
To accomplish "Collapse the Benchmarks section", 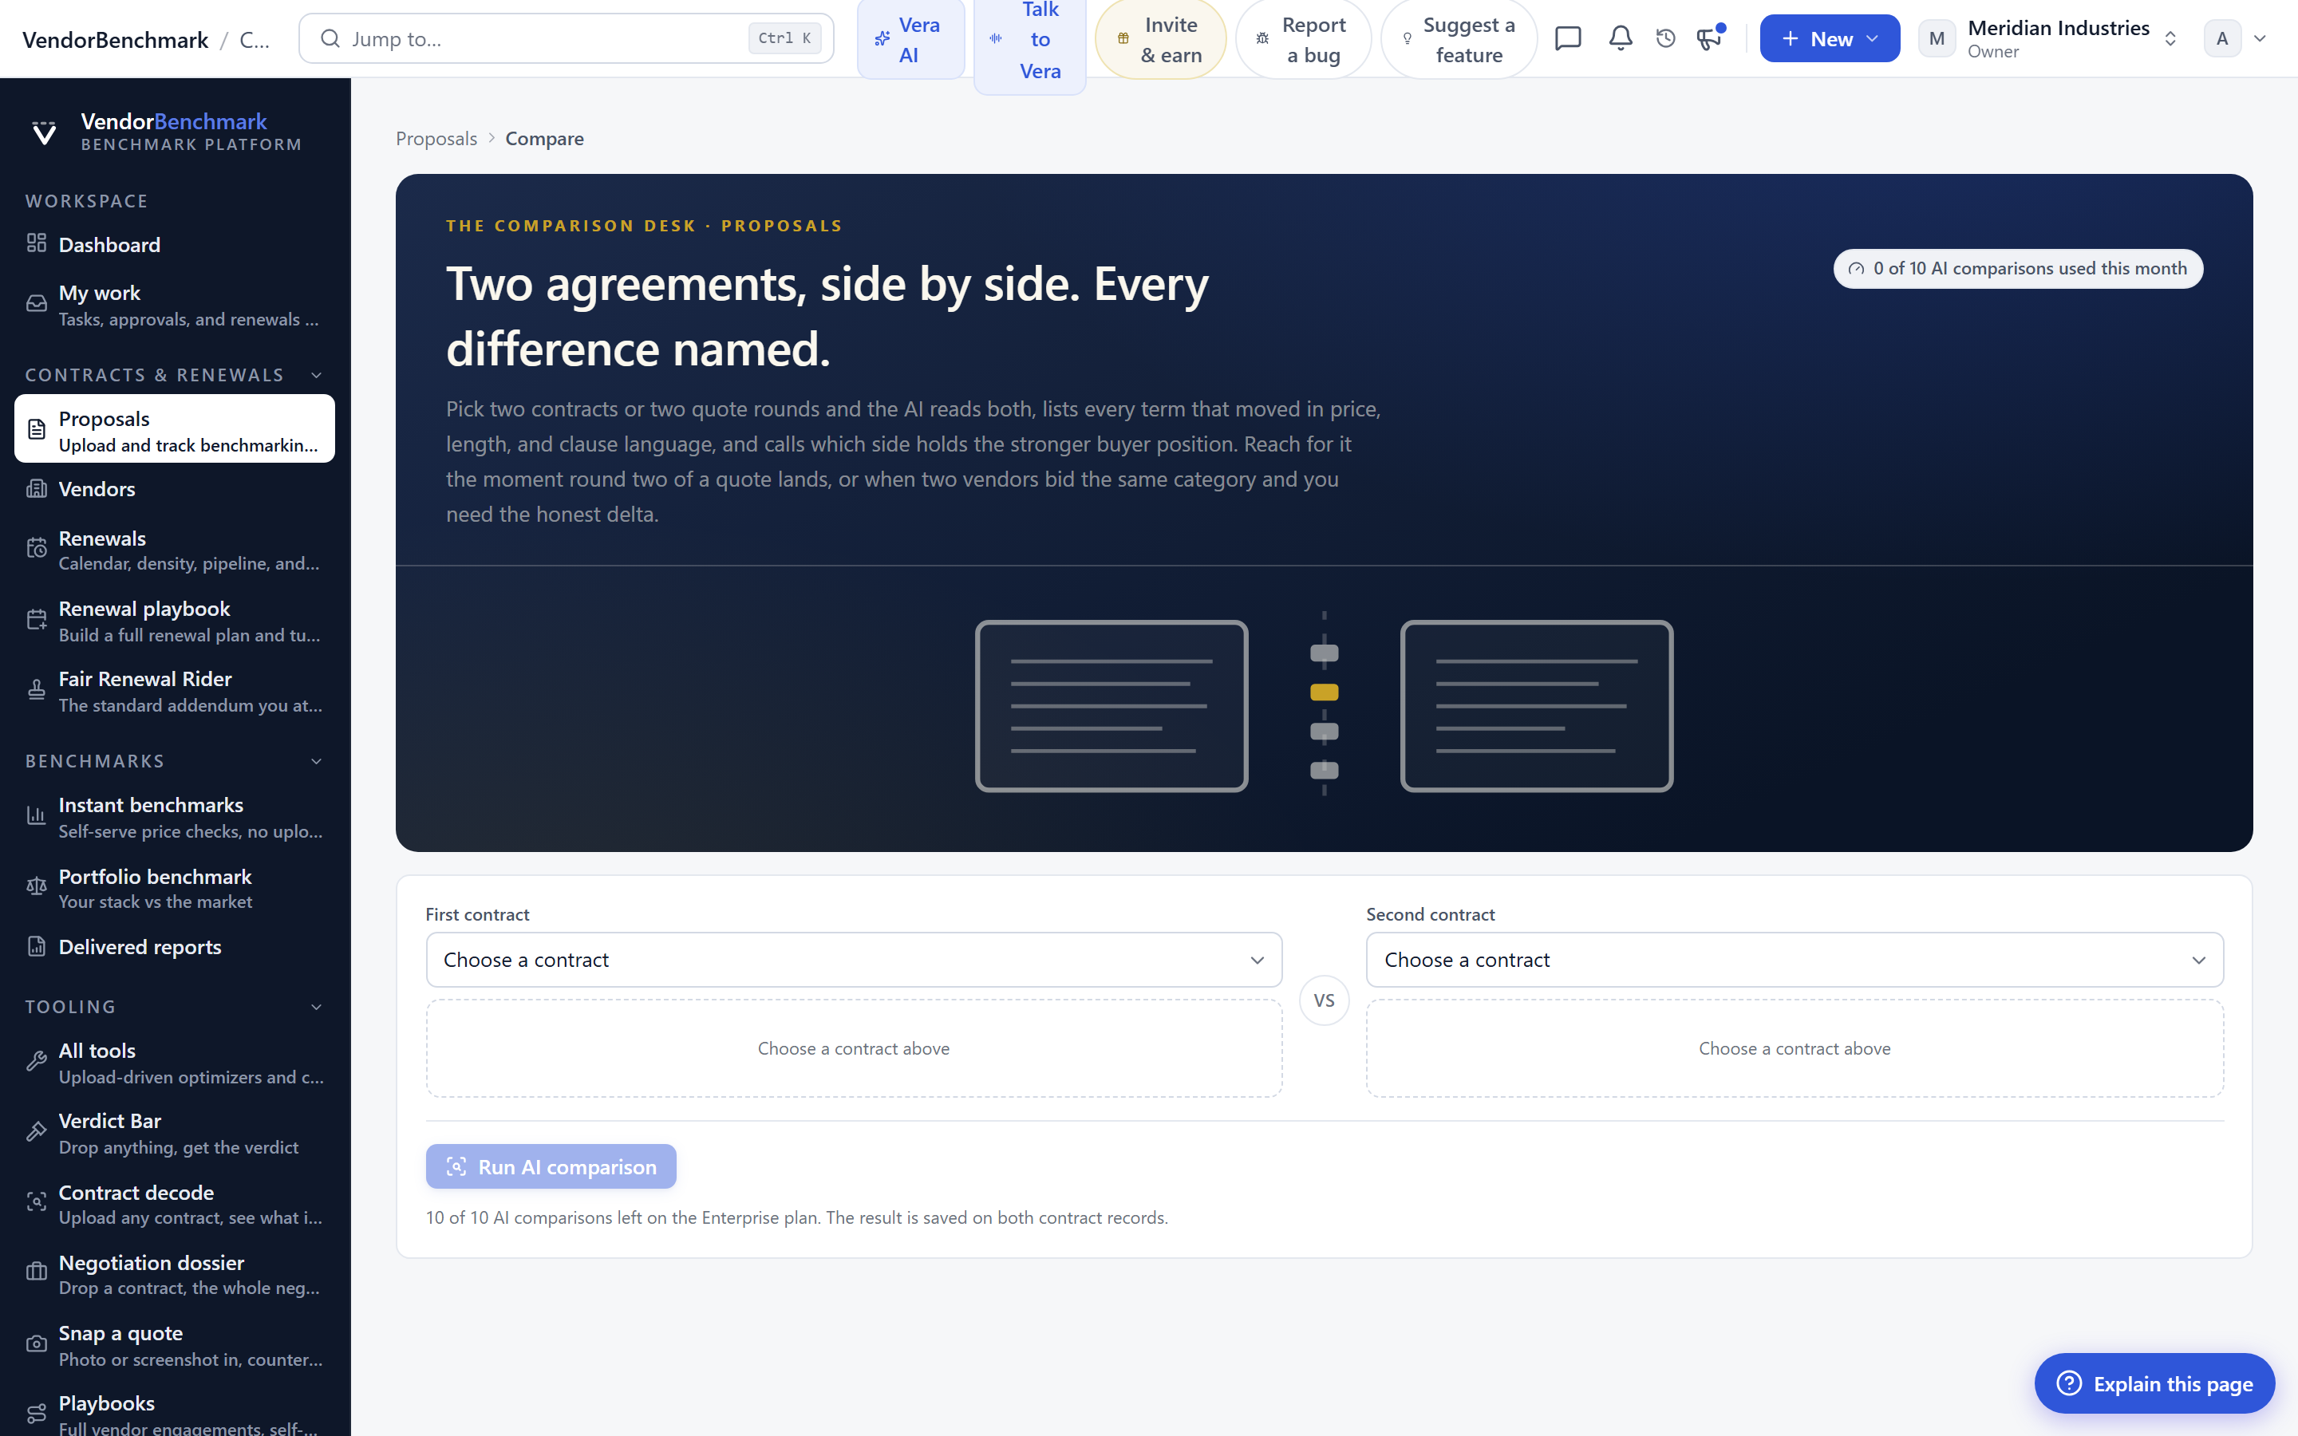I will [x=316, y=761].
